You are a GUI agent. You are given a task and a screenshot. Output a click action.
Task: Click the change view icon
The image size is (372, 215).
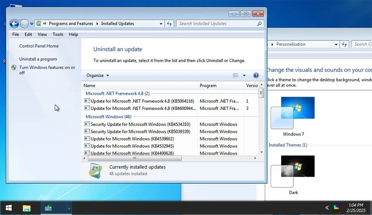point(235,76)
